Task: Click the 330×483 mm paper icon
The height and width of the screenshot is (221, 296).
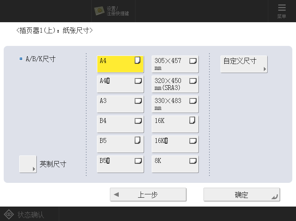Action: click(193, 101)
